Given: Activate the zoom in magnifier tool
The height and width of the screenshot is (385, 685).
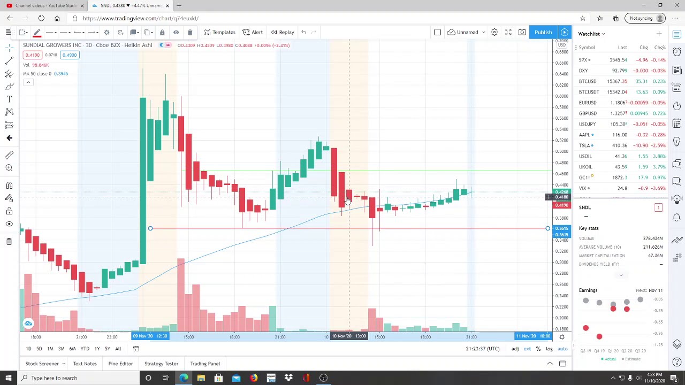Looking at the screenshot, I should [x=9, y=168].
